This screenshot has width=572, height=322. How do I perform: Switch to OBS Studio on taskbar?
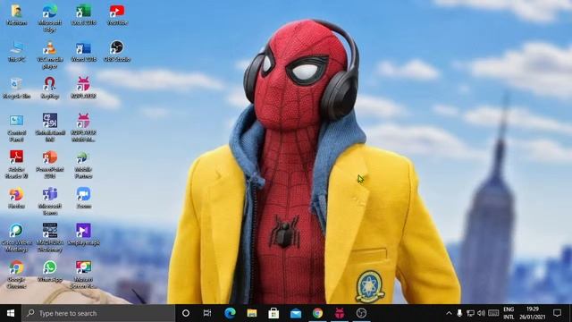click(361, 313)
